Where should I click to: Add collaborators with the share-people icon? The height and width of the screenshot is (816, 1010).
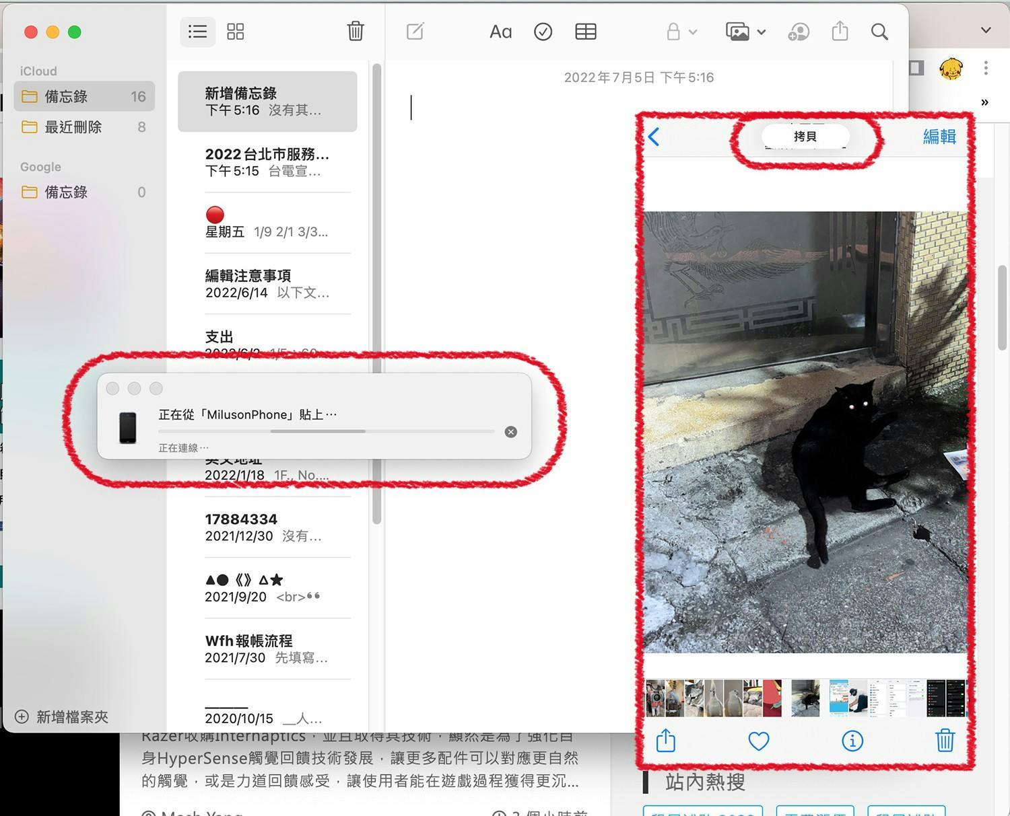coord(799,32)
